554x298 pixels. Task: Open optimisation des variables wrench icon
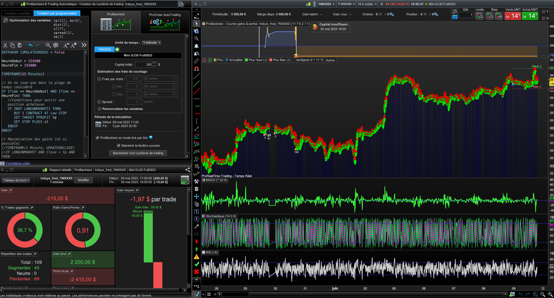[x=5, y=21]
